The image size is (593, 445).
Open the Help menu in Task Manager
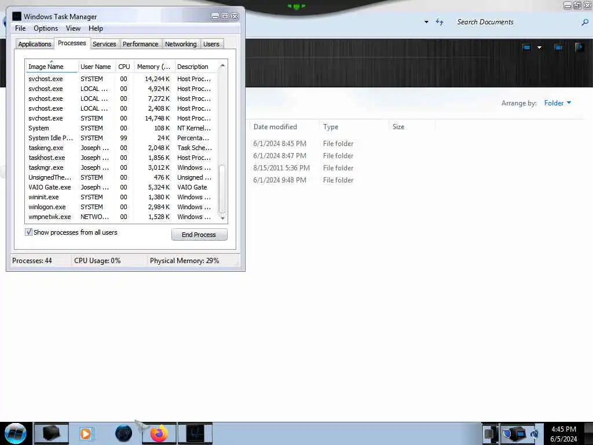[x=96, y=28]
